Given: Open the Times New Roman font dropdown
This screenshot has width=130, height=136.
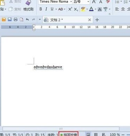Looking at the screenshot, I should tap(71, 2).
